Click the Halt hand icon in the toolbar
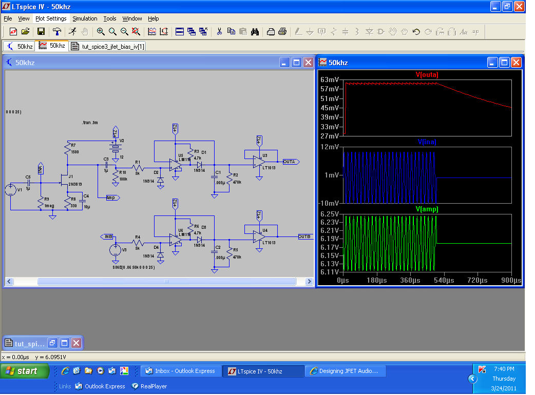 click(x=85, y=32)
